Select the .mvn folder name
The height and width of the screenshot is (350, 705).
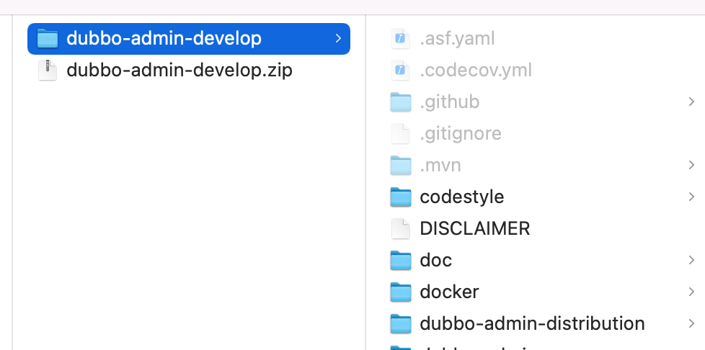pyautogui.click(x=440, y=166)
